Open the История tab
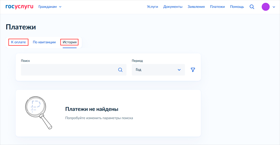The image size is (280, 145). click(x=69, y=42)
